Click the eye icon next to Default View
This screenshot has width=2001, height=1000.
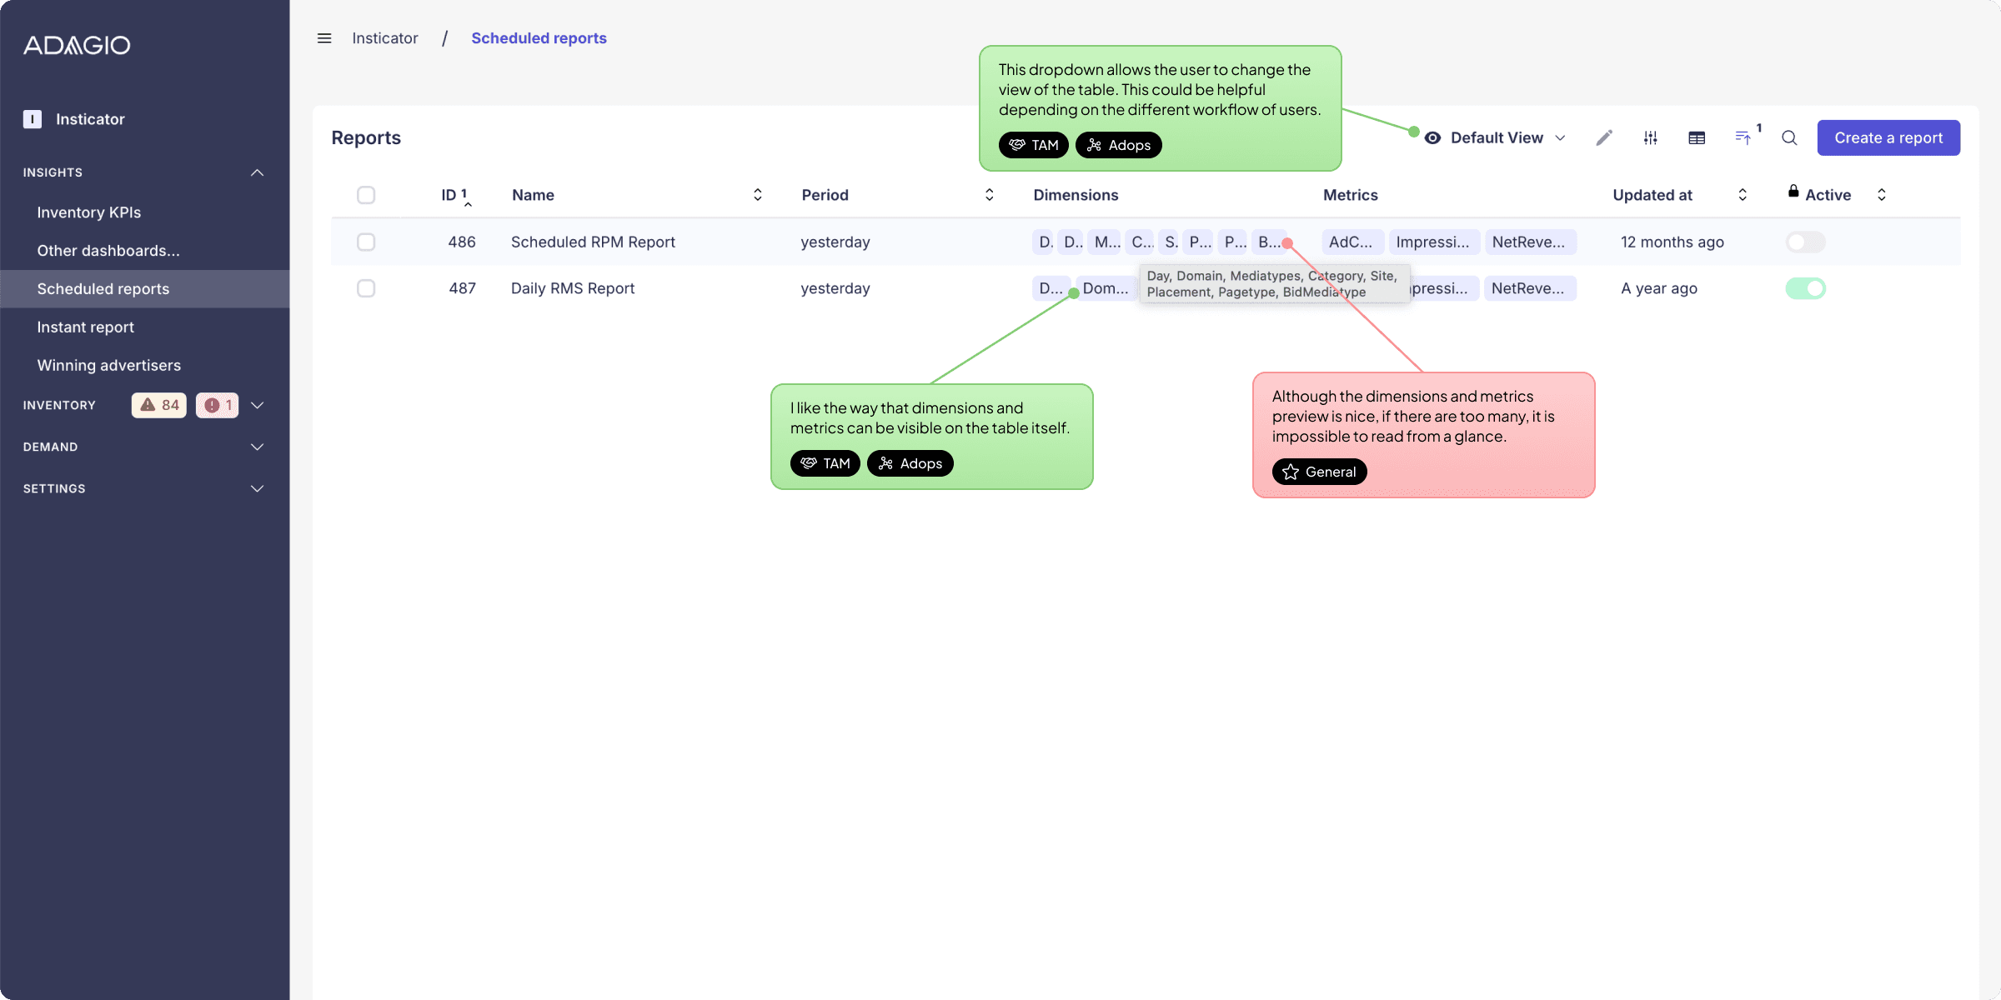click(1432, 138)
